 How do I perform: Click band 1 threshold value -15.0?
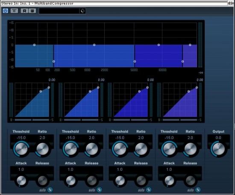pyautogui.click(x=21, y=138)
